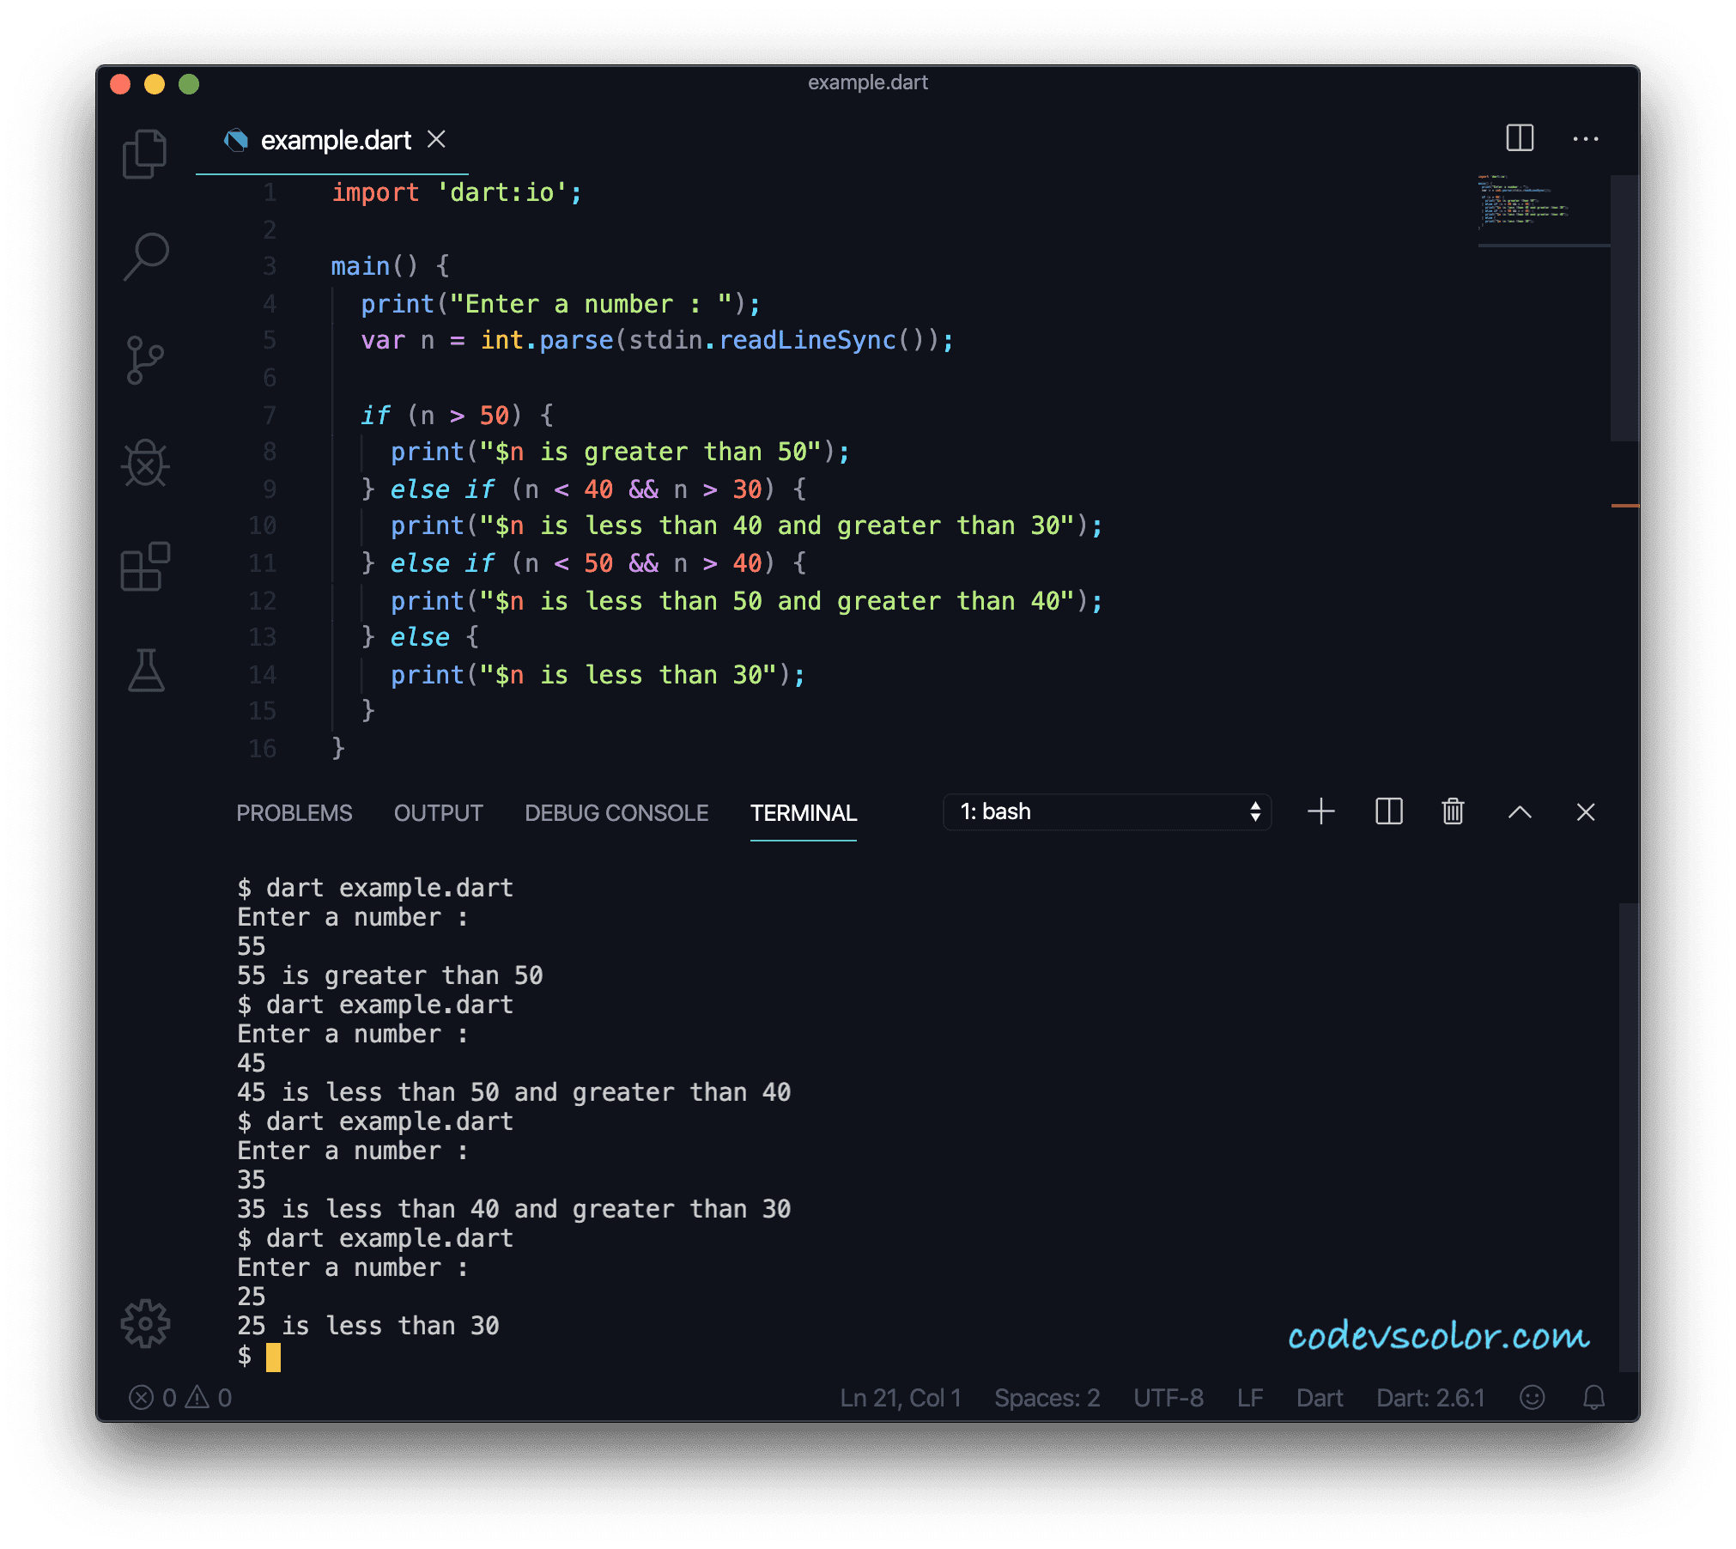Select language mode Dart in status bar

click(x=1320, y=1398)
